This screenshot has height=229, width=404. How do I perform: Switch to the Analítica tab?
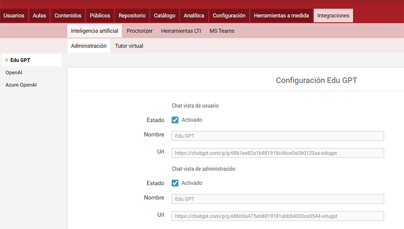(194, 15)
